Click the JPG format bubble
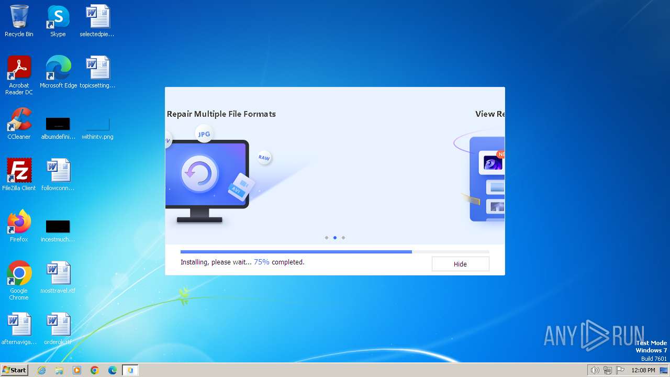 pos(204,134)
